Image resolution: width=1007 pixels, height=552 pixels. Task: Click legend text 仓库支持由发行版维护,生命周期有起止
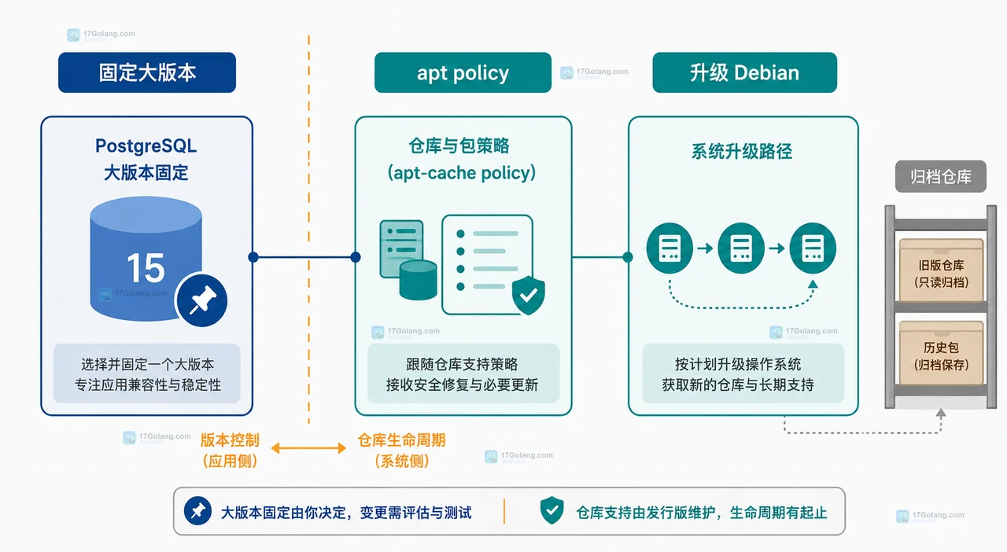(702, 513)
